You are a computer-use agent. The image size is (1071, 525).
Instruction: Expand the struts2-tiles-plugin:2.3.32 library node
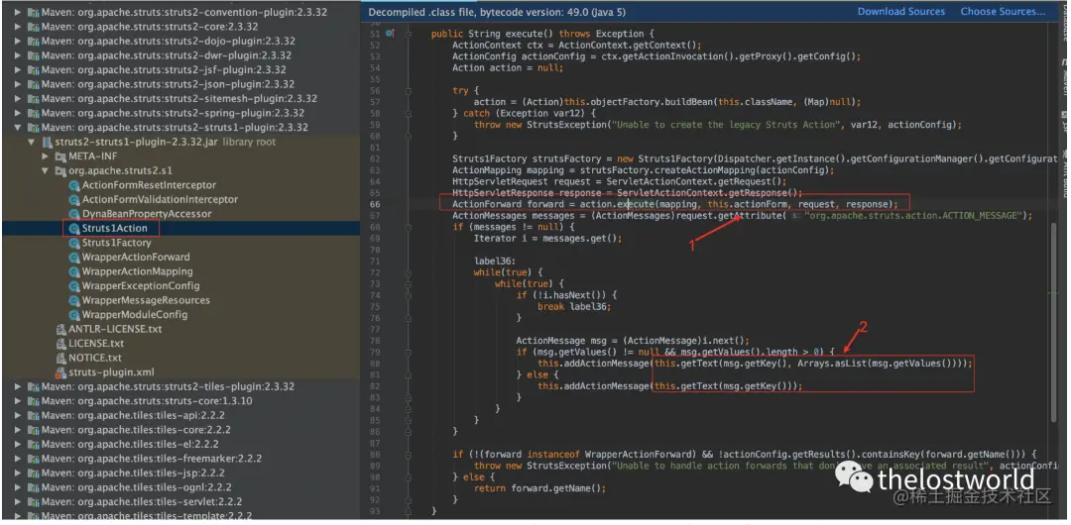click(x=18, y=386)
